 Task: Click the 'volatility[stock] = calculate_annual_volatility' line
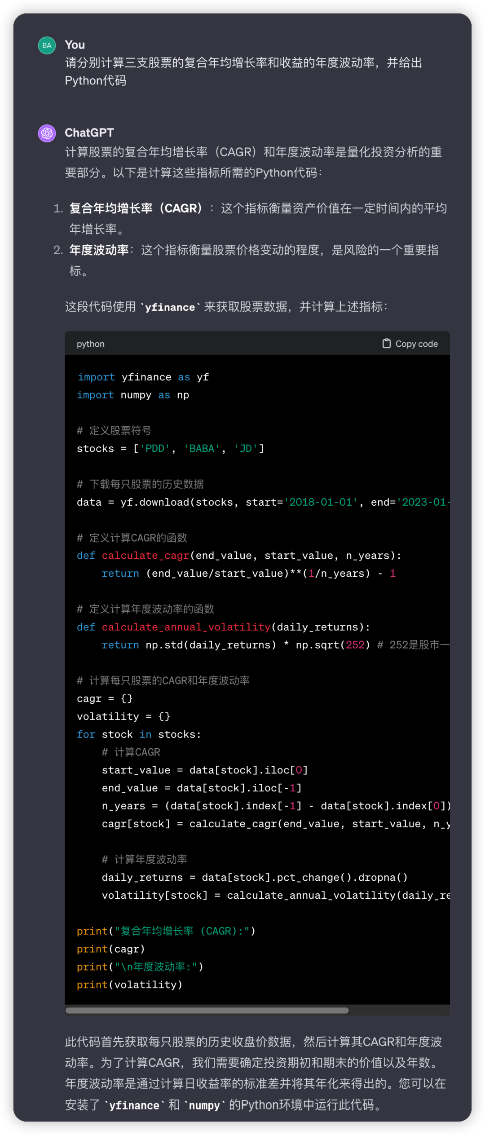(x=276, y=896)
